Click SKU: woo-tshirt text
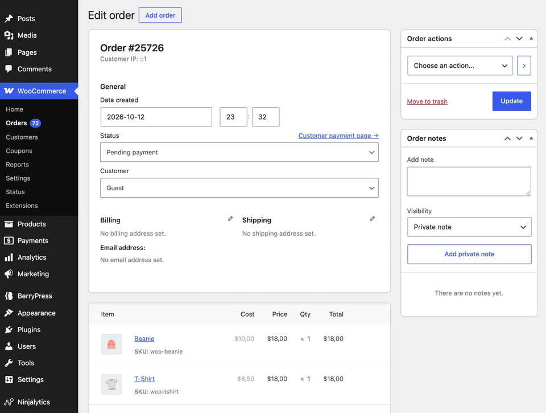The width and height of the screenshot is (546, 413). [x=156, y=392]
